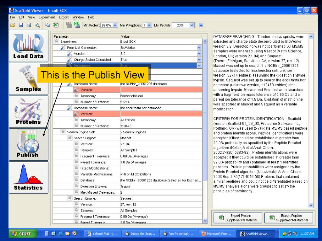Open the Edit menu

point(21,17)
